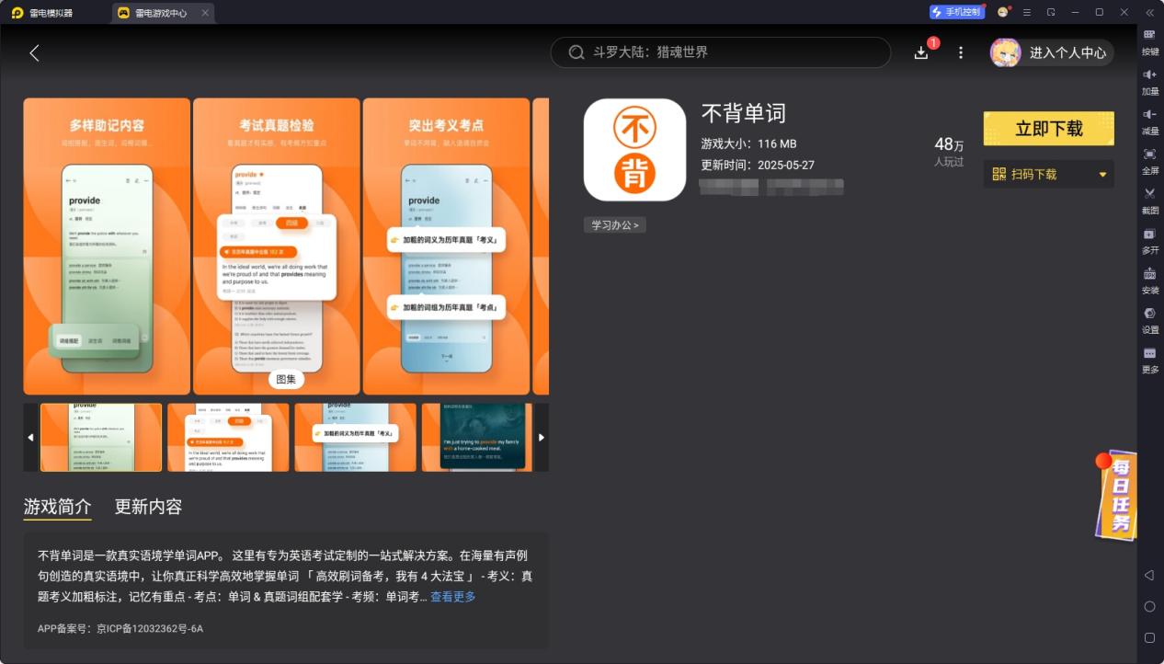Viewport: 1164px width, 664px height.
Task: Click 安装 APK install icon
Action: [x=1150, y=280]
